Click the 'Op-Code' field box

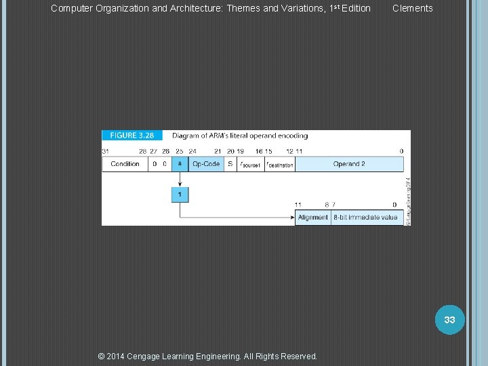[x=206, y=164]
